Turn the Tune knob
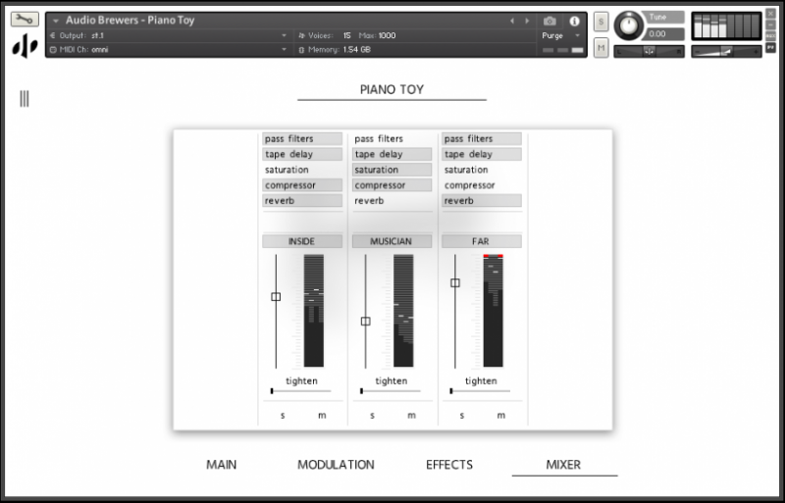The image size is (785, 503). click(x=629, y=25)
